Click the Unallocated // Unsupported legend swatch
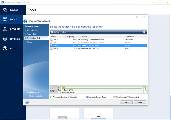This screenshot has height=120, width=171. point(115,97)
